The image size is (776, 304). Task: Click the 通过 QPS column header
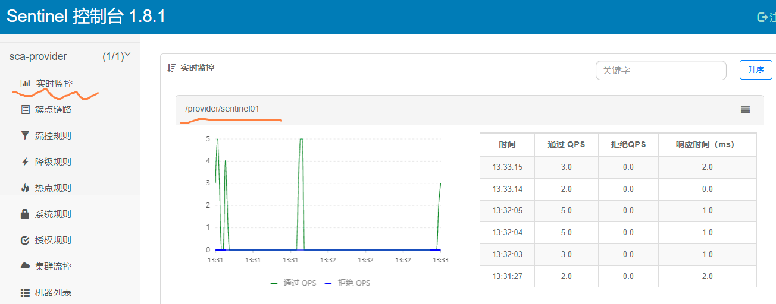567,144
